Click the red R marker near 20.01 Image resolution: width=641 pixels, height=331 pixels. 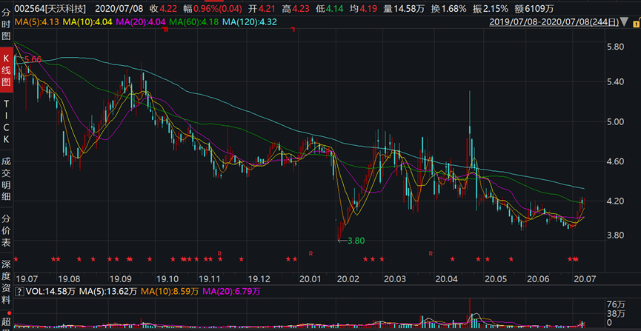(311, 253)
